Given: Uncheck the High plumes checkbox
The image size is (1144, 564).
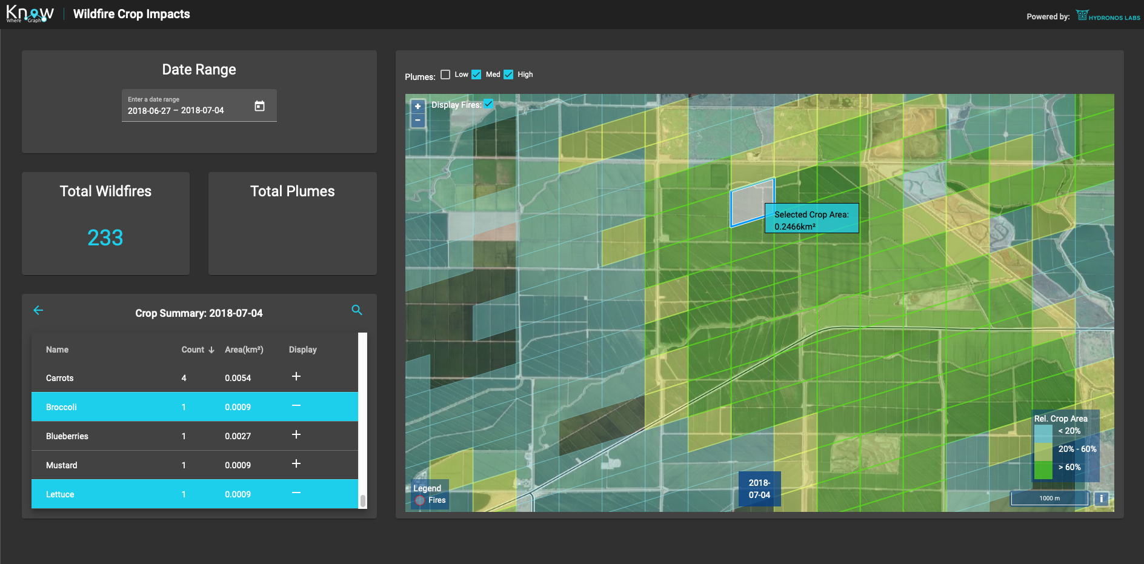Looking at the screenshot, I should pos(508,75).
